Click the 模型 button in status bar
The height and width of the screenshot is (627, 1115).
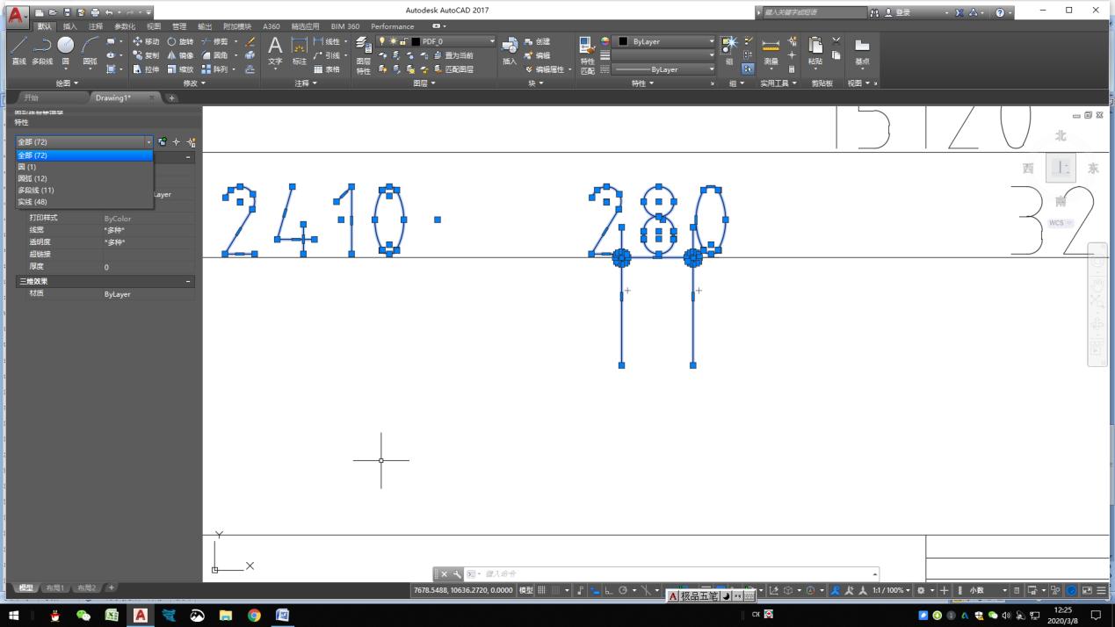pyautogui.click(x=525, y=591)
